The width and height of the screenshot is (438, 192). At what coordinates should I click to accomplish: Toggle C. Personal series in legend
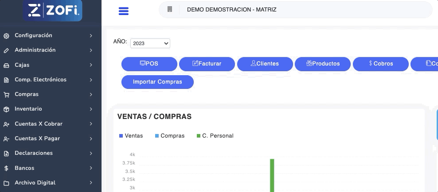(x=215, y=136)
